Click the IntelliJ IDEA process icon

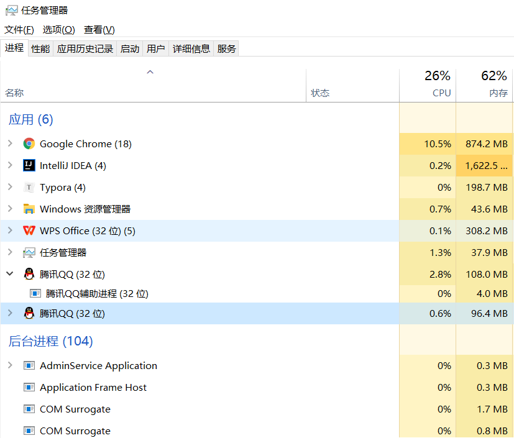29,165
